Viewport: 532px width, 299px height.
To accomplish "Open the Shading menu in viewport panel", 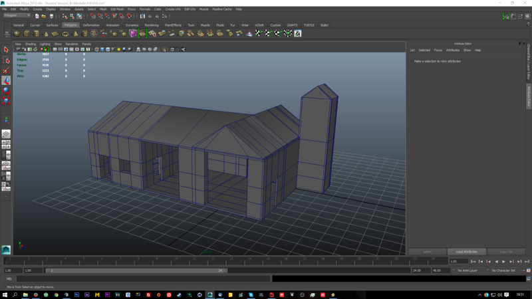I will pyautogui.click(x=31, y=44).
